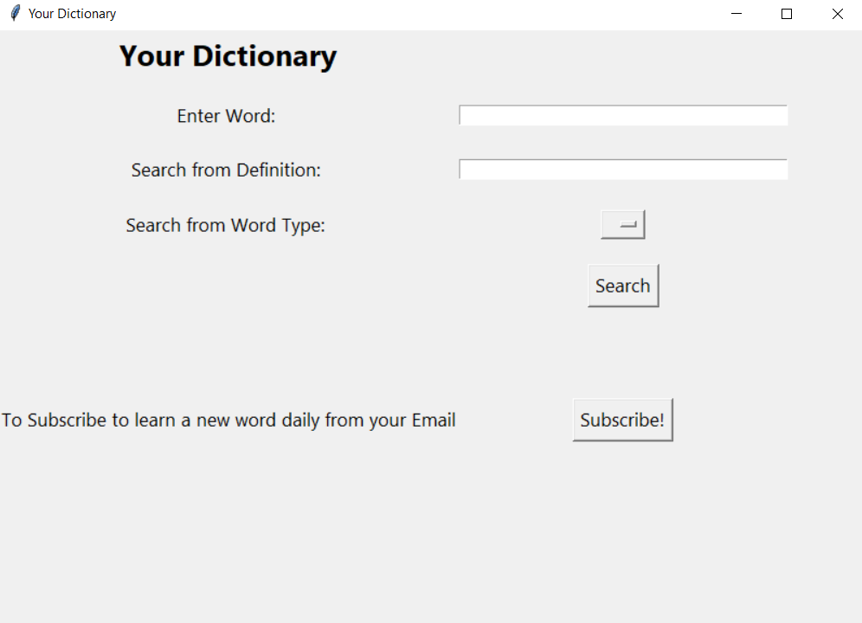Viewport: 862px width, 623px height.
Task: Click the Your Dictionary heading
Action: pos(228,55)
